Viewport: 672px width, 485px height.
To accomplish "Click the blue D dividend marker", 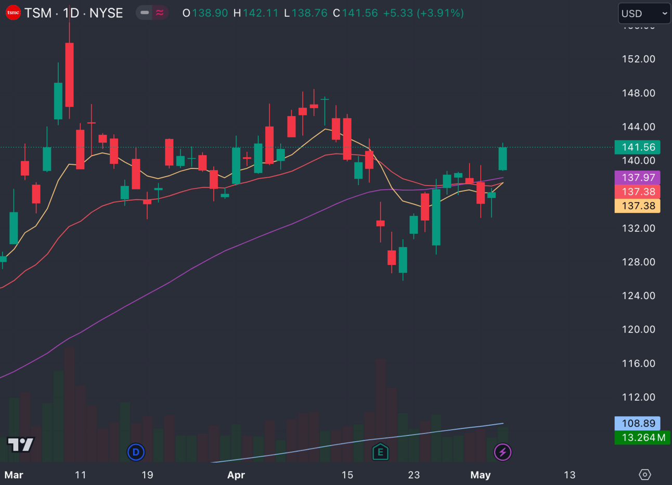I will pyautogui.click(x=136, y=452).
